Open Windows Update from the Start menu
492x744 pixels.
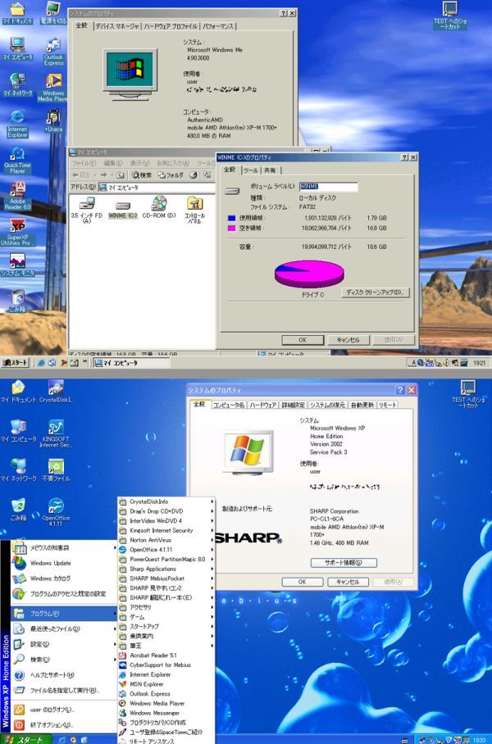[x=51, y=563]
